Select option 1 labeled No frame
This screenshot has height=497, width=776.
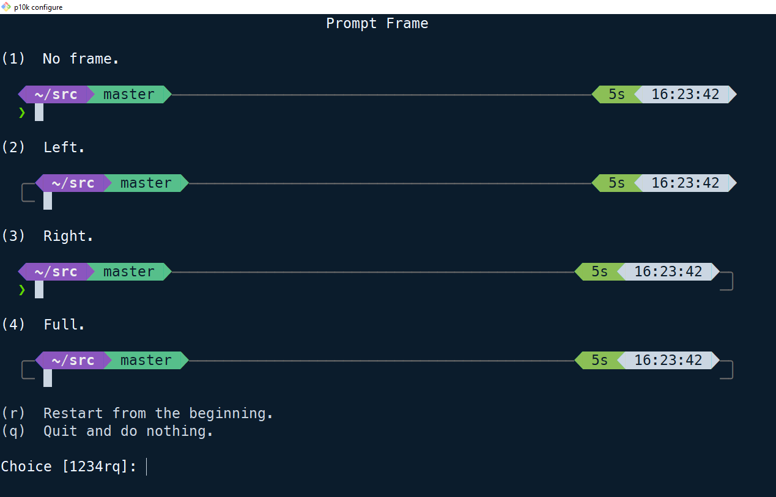[79, 58]
